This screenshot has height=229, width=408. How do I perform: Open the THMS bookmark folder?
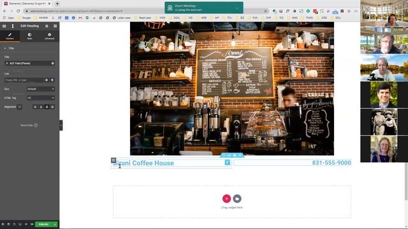tap(307, 18)
